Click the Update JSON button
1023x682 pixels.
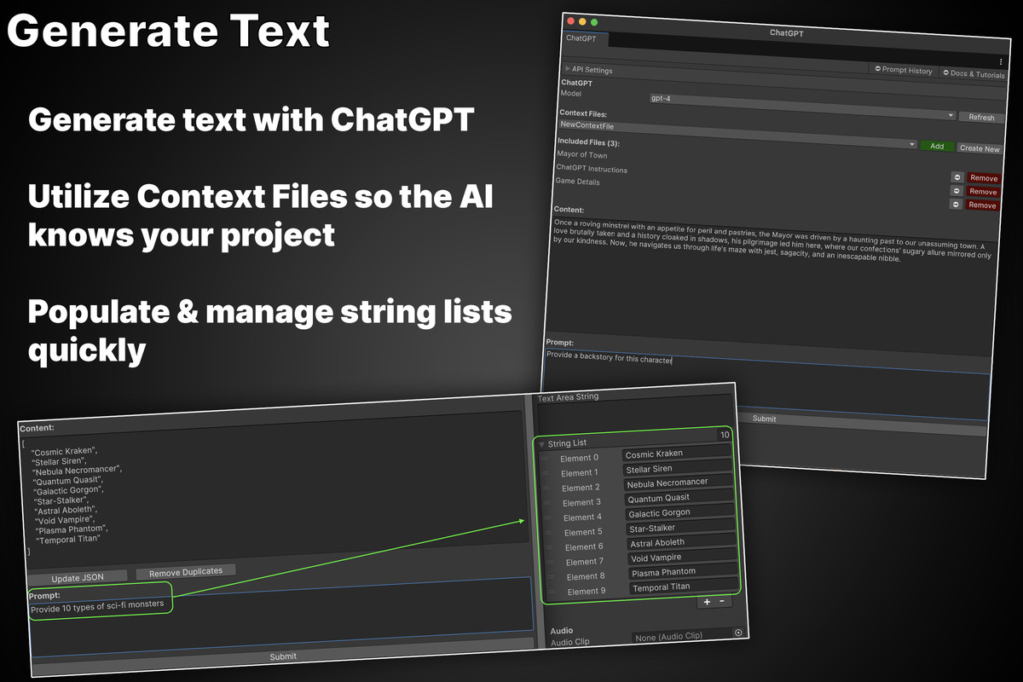(78, 578)
